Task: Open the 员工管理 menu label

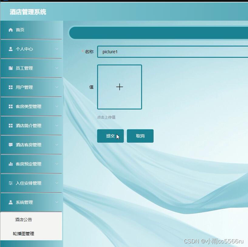Action: [x=24, y=68]
